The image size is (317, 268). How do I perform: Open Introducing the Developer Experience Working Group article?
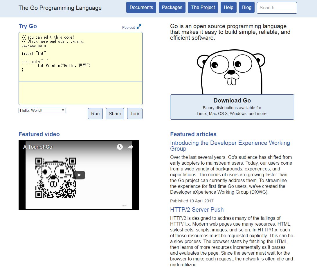pyautogui.click(x=230, y=146)
